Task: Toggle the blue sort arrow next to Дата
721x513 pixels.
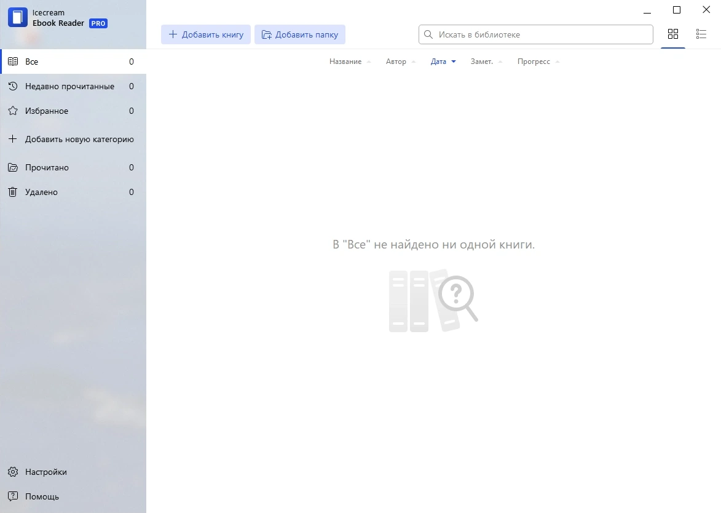Action: (454, 62)
